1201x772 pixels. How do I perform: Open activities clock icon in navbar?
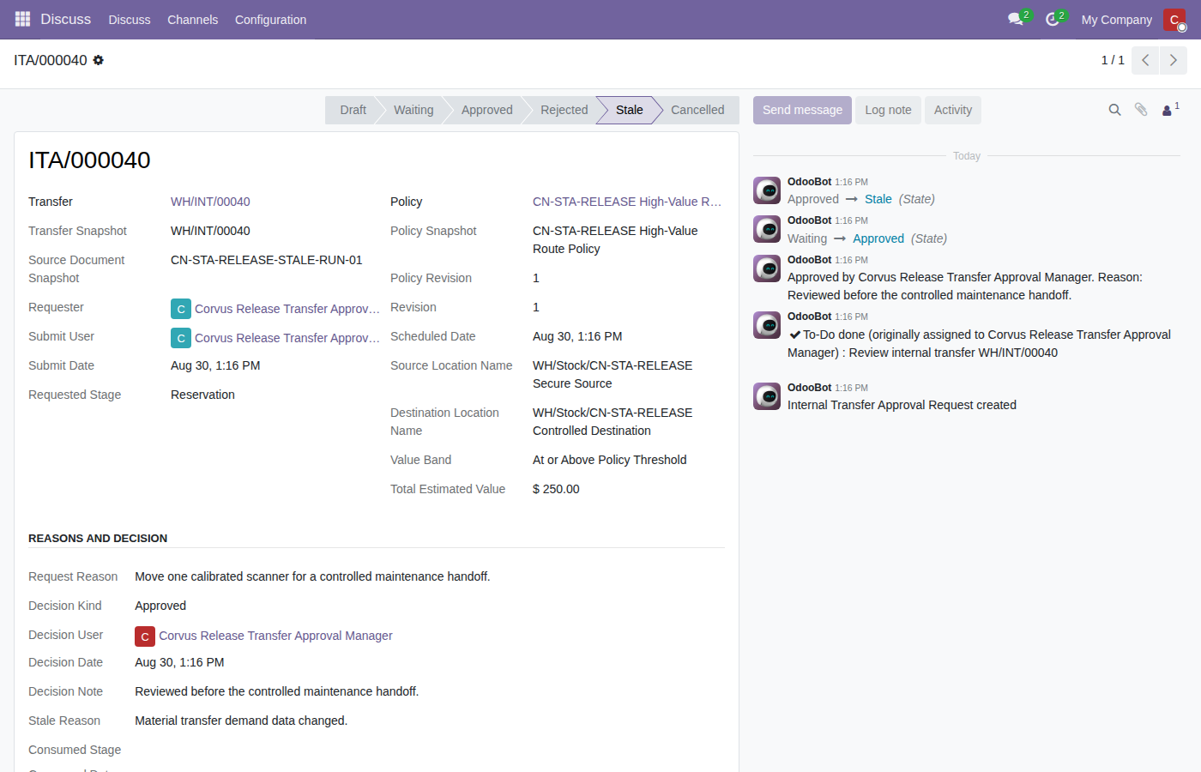point(1053,19)
